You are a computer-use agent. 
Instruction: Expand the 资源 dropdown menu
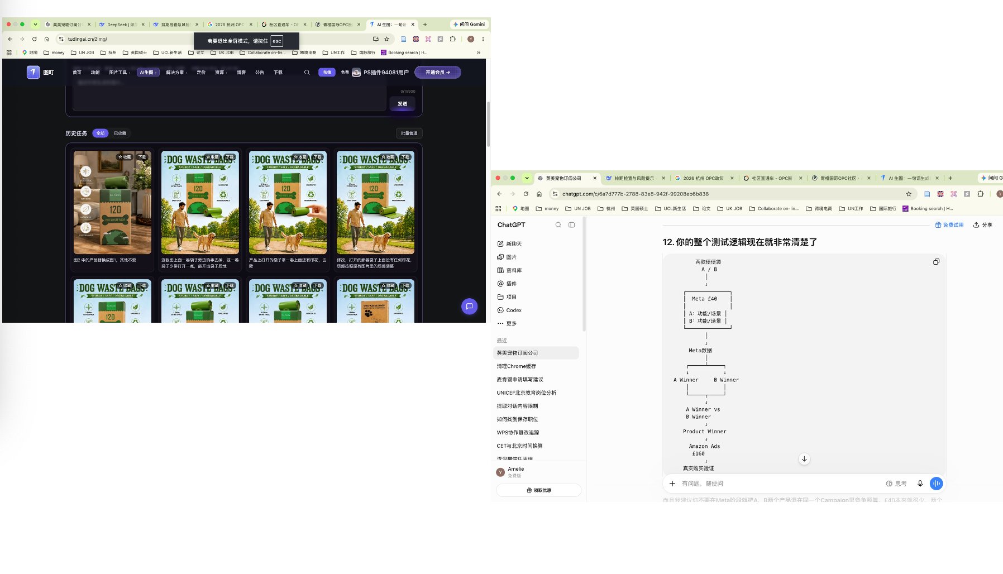click(x=221, y=73)
